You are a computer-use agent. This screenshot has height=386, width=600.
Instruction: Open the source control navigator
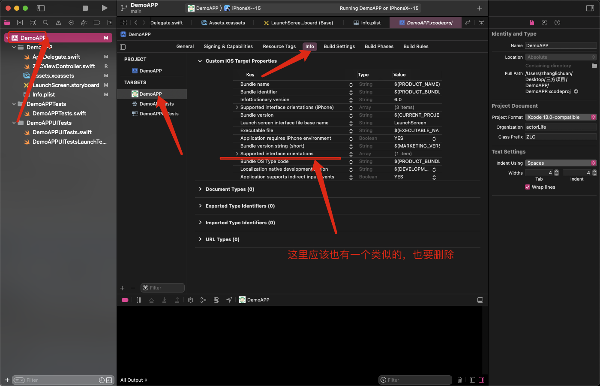[x=20, y=23]
